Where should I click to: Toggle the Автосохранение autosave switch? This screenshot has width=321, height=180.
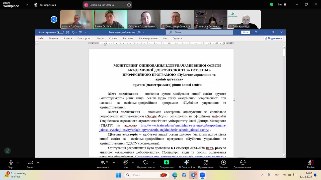60,32
